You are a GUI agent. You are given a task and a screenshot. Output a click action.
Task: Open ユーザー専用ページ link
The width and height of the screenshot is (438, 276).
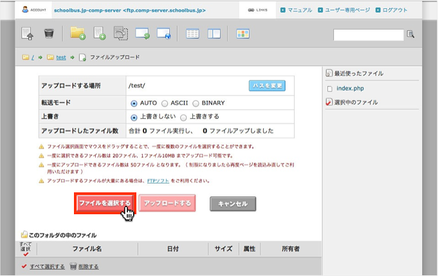(x=347, y=10)
